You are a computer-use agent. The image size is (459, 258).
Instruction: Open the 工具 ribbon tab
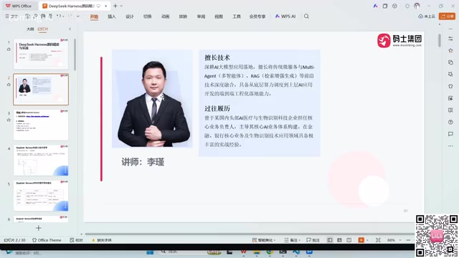[237, 16]
